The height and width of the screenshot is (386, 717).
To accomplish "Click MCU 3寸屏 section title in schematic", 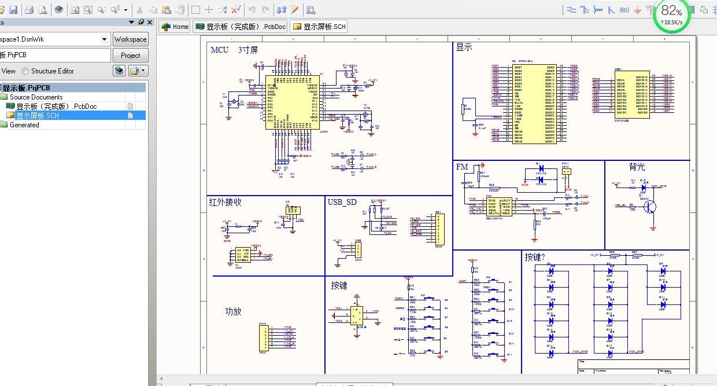I will coord(234,50).
